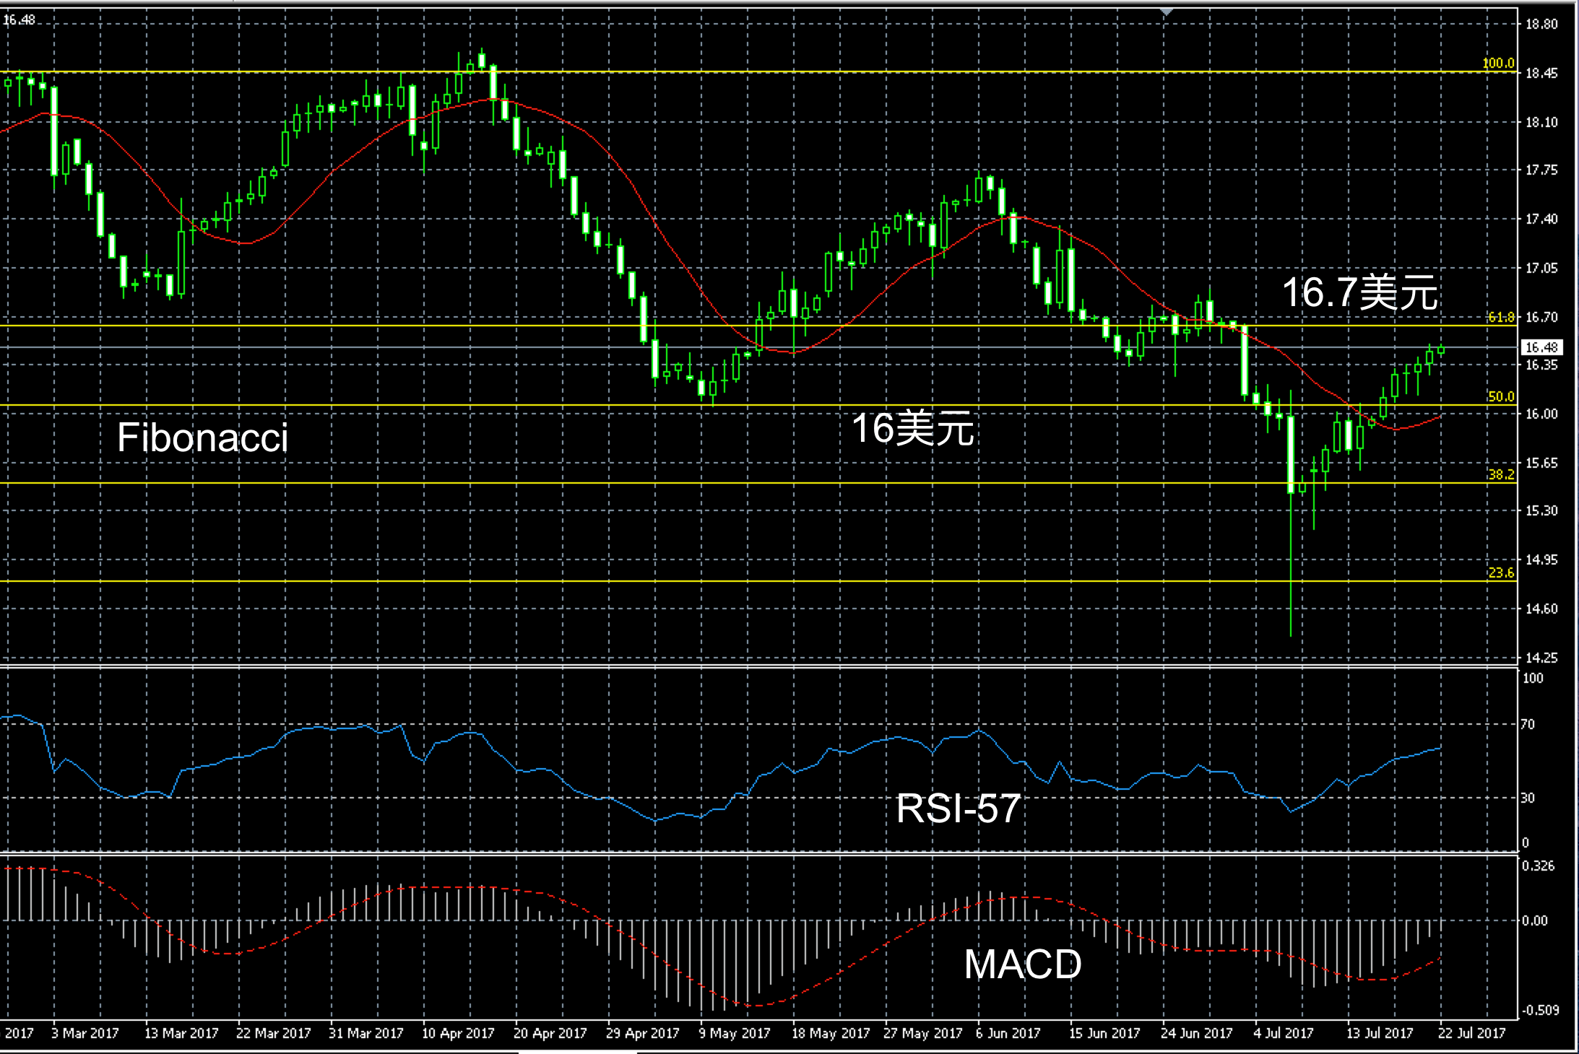Click the 22 Jul 2017 date label
The image size is (1579, 1054).
(x=1471, y=1033)
